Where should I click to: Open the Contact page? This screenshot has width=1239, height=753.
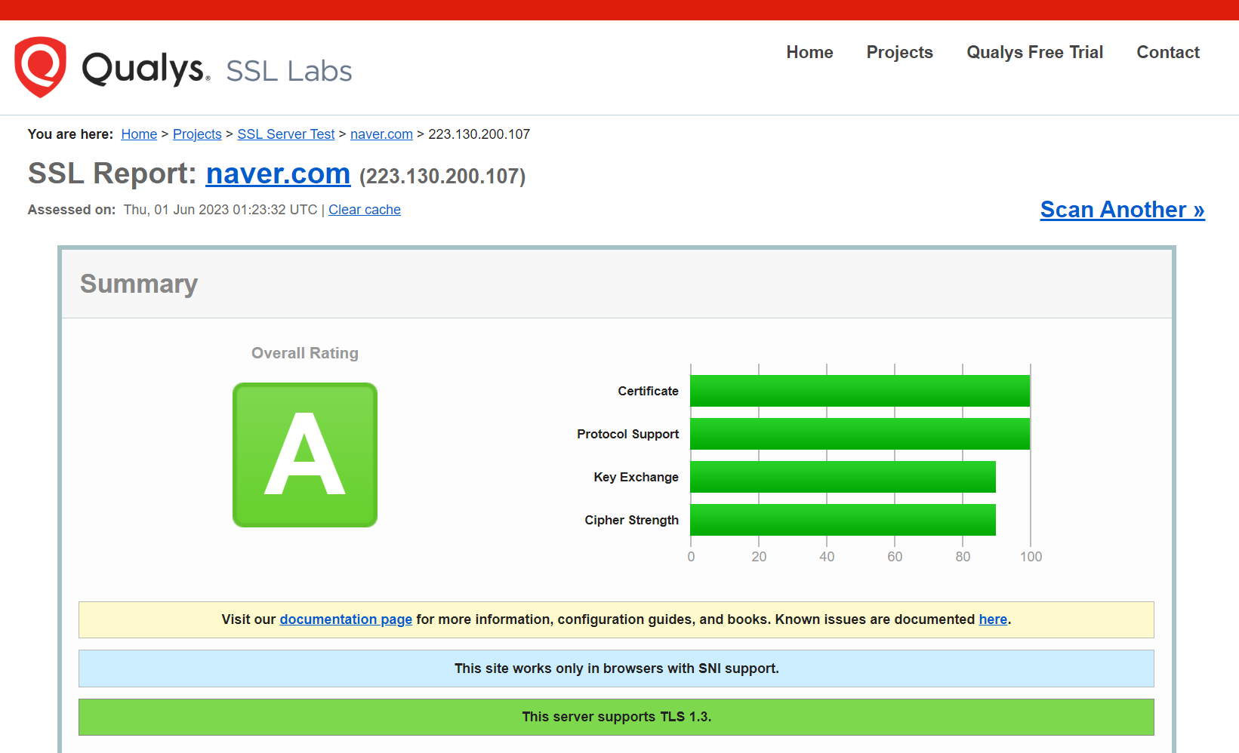(x=1167, y=52)
